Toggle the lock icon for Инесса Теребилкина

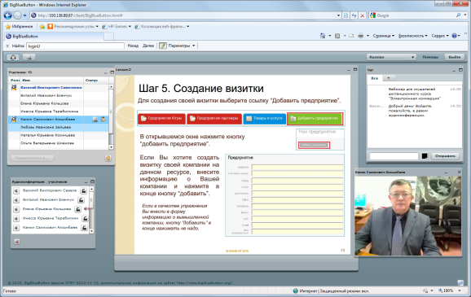85,218
